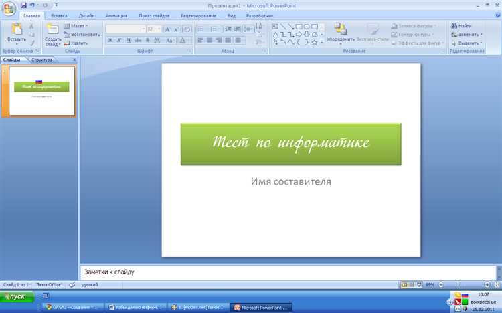
Task: Select the text box shape in gallery
Action: 275,27
